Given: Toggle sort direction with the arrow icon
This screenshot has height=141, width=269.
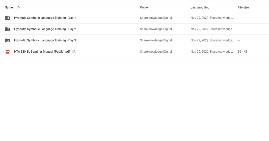Looking at the screenshot, I should tap(18, 7).
